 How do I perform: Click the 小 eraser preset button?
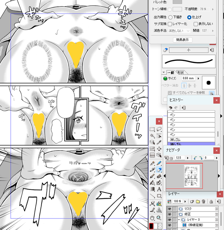188,50
